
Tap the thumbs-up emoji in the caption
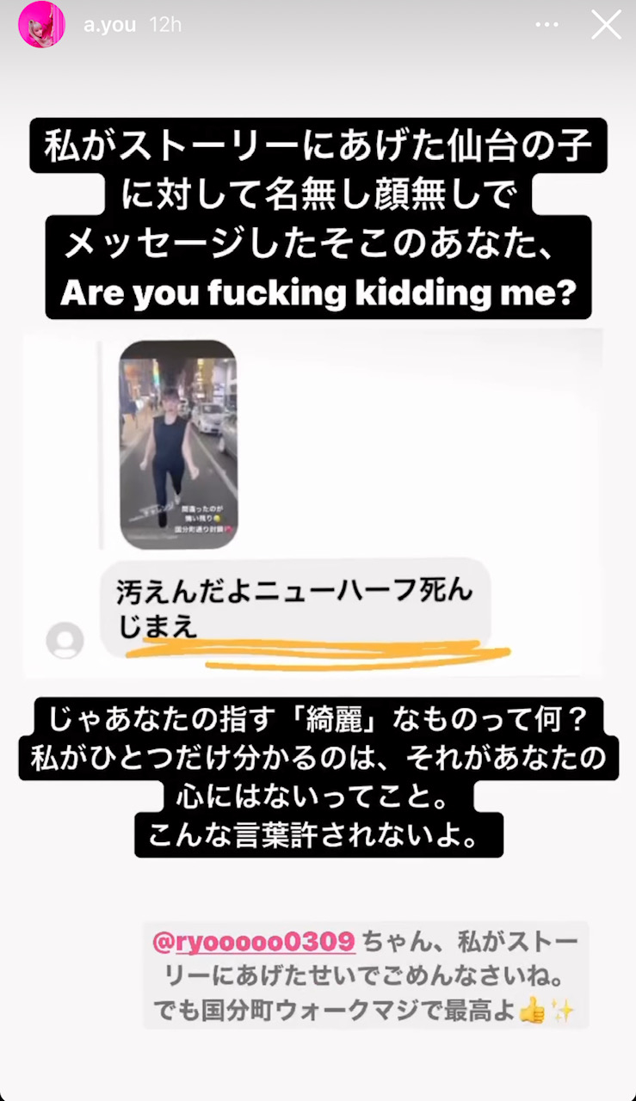(x=534, y=1012)
